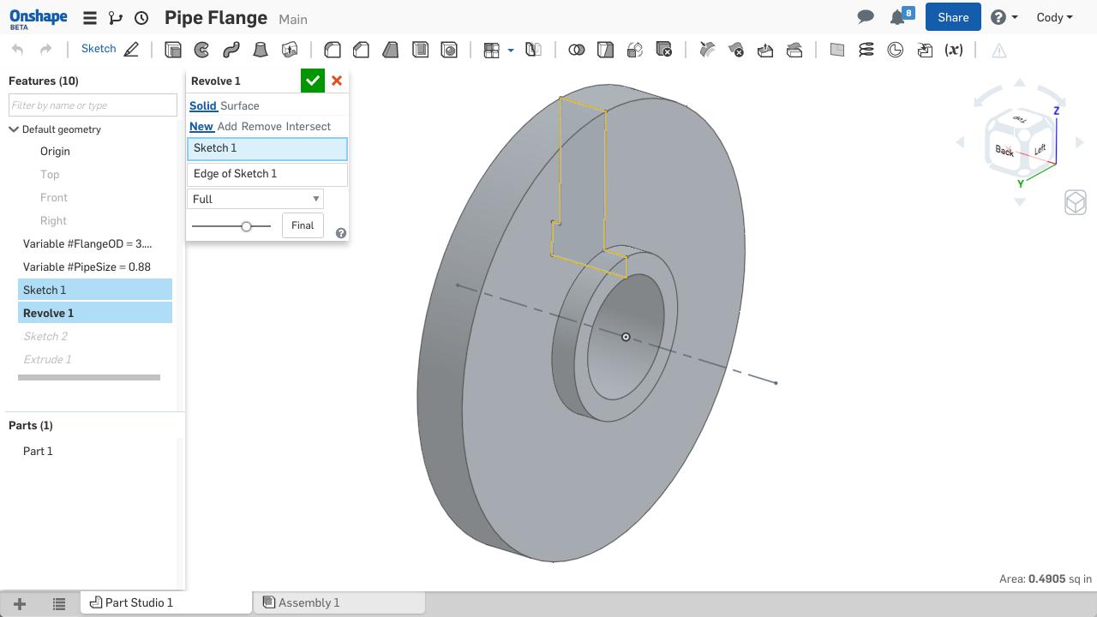The image size is (1097, 617).
Task: Select the Mirror tool
Action: point(533,49)
